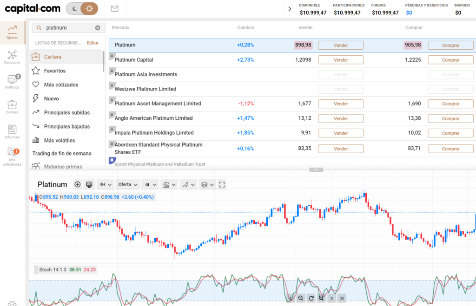Select the Wesizwe Platinum Limited row
The image size is (476, 306).
[x=292, y=89]
